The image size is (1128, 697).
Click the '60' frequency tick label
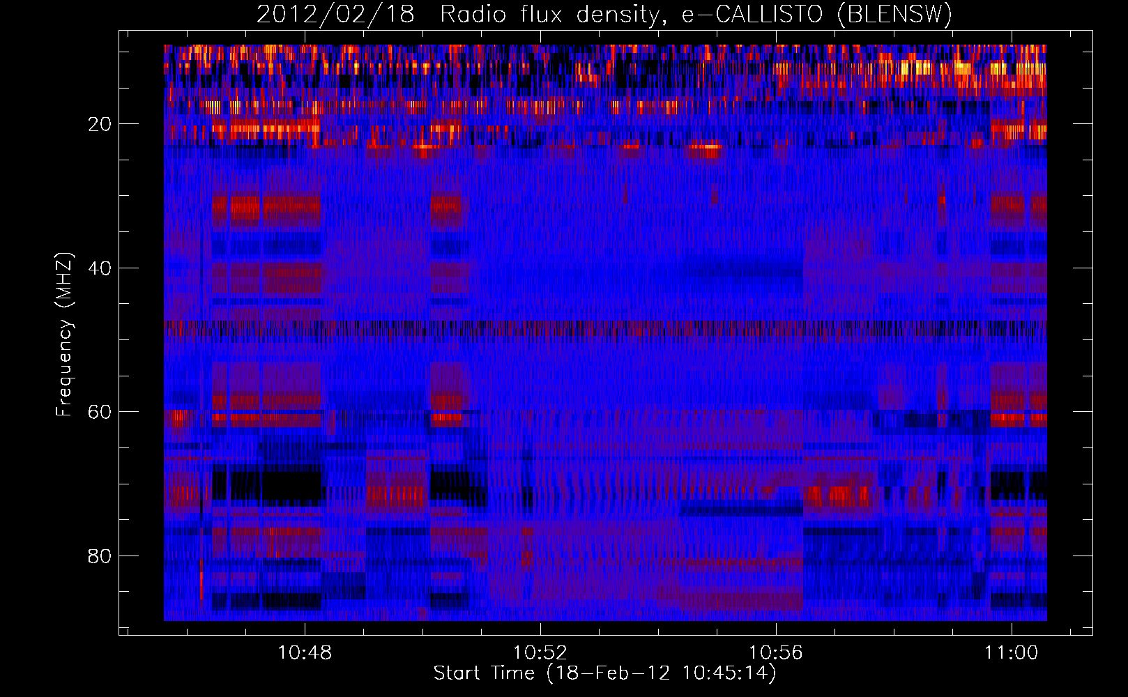click(100, 412)
